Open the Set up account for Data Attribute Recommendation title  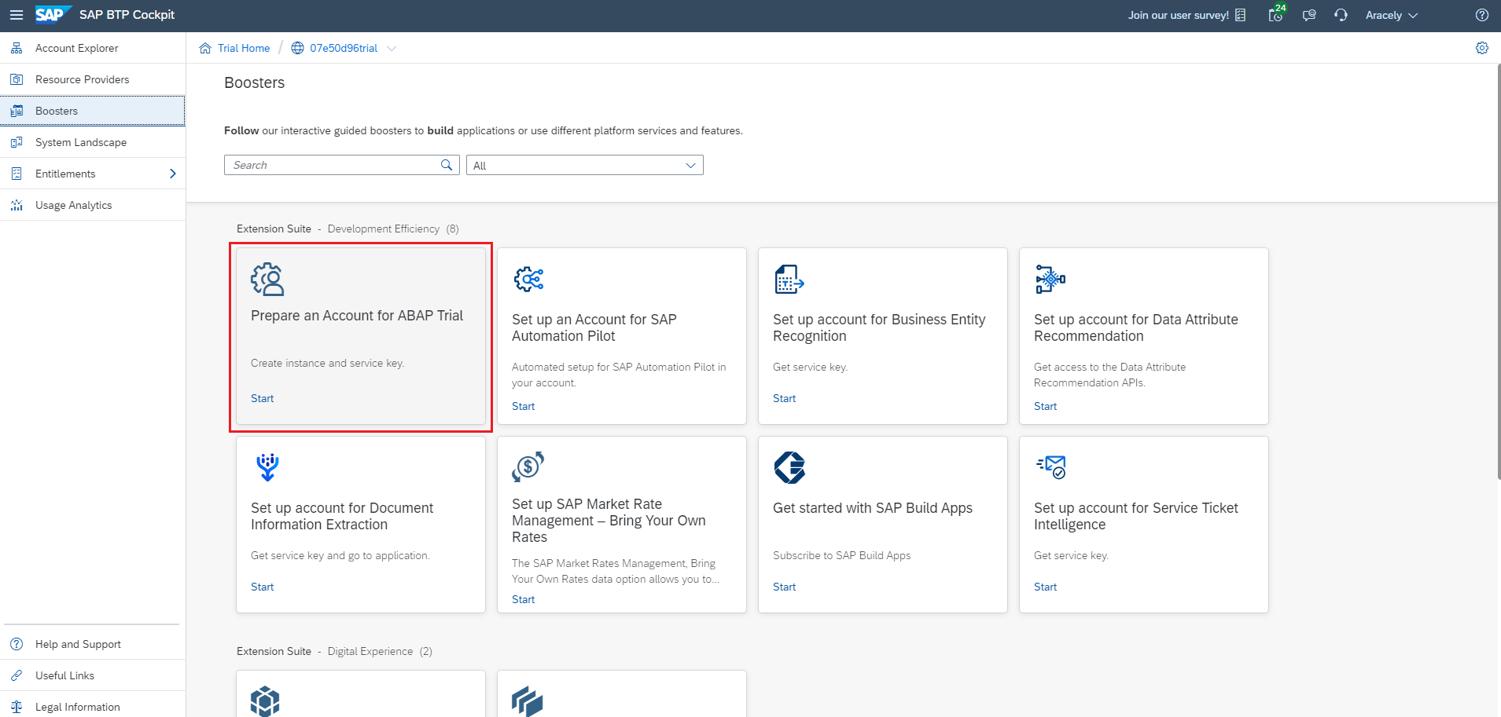click(1136, 327)
